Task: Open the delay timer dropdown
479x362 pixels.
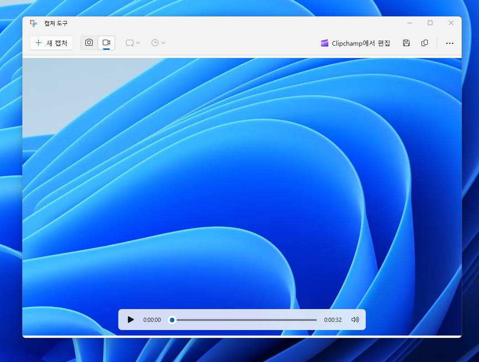Action: click(158, 43)
